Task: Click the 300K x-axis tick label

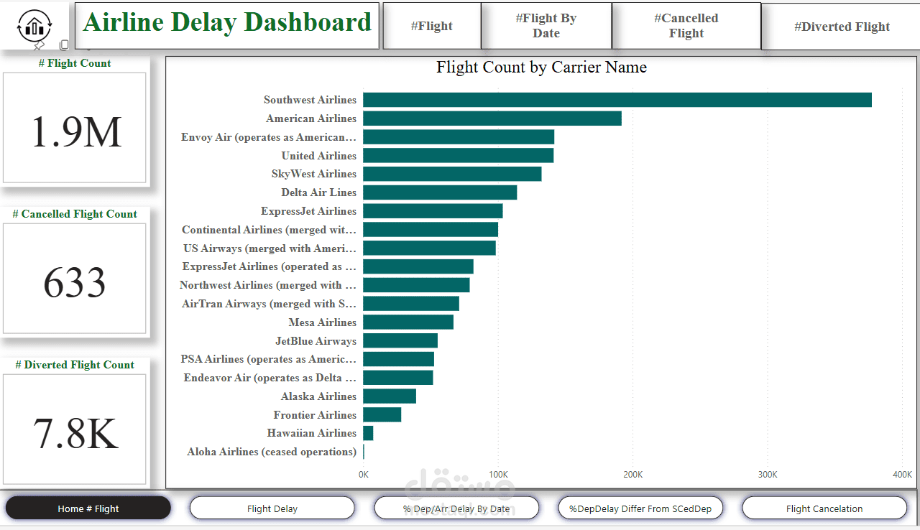Action: click(x=768, y=475)
